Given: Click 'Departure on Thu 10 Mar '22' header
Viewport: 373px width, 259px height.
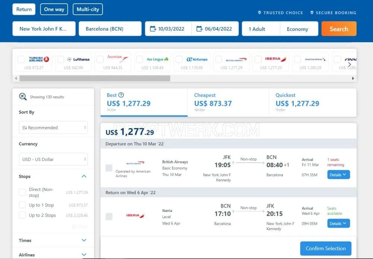Looking at the screenshot, I should click(134, 144).
